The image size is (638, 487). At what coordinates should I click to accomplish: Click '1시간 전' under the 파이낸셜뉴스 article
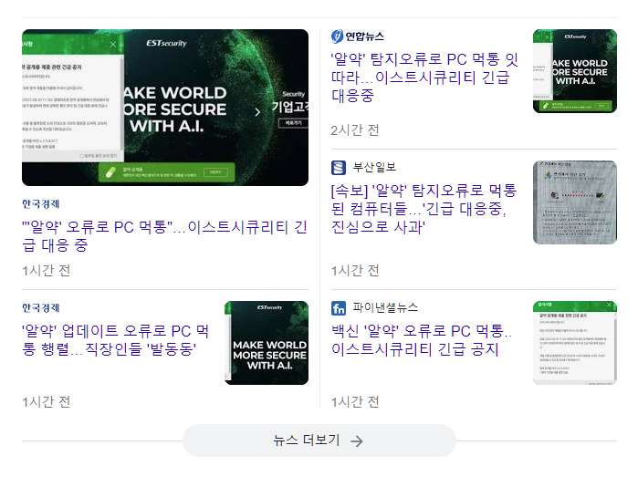point(355,402)
